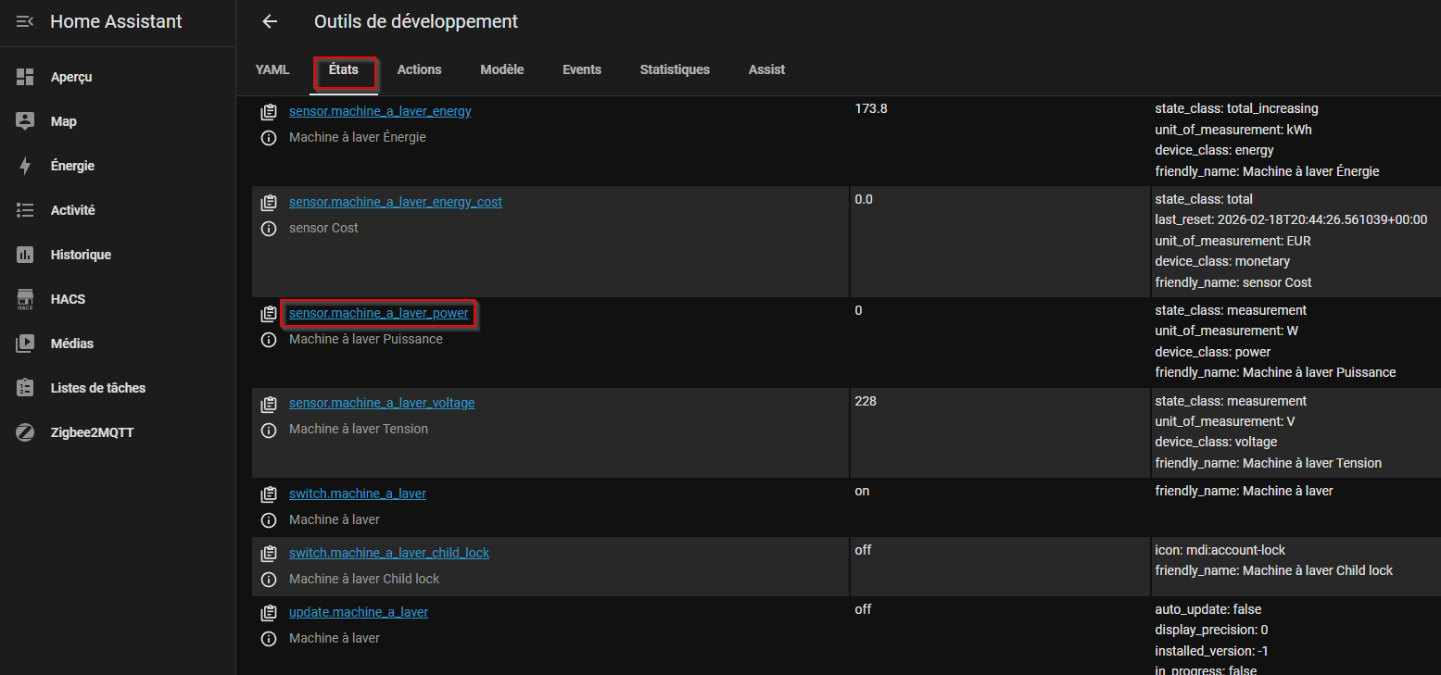This screenshot has width=1441, height=675.
Task: Go to HACS in the sidebar
Action: point(68,299)
